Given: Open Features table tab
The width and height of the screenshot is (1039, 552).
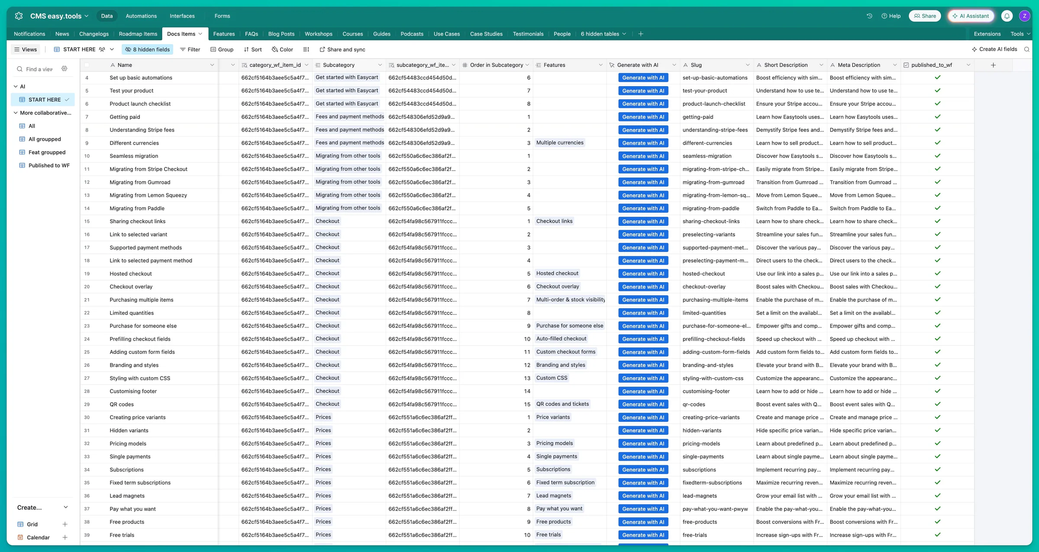Looking at the screenshot, I should pyautogui.click(x=224, y=34).
